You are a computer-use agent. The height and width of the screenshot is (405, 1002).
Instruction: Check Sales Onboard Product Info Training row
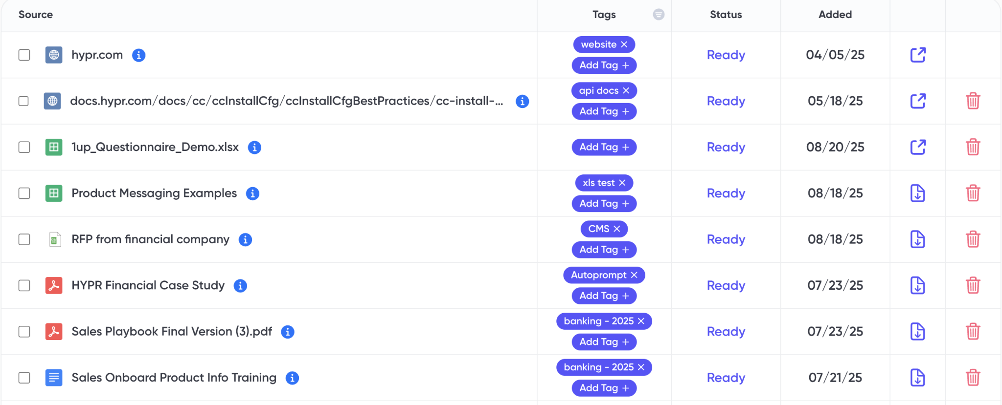pyautogui.click(x=24, y=378)
